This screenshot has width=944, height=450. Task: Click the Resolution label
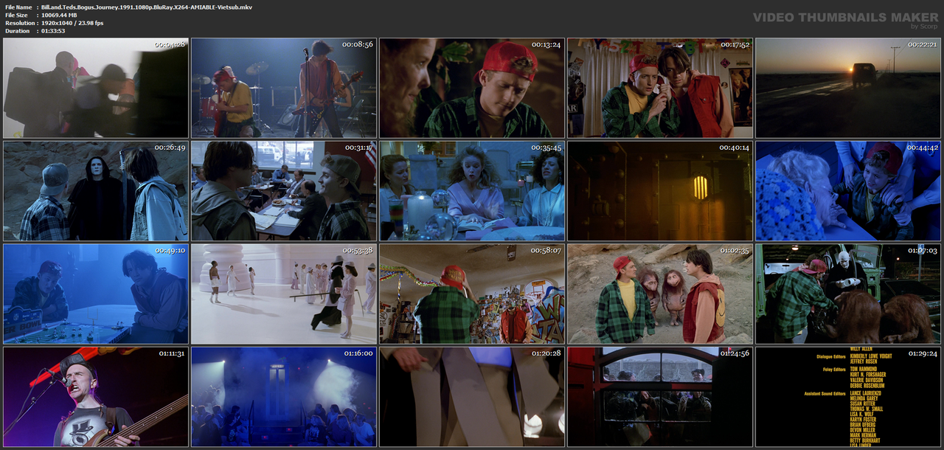coord(18,23)
